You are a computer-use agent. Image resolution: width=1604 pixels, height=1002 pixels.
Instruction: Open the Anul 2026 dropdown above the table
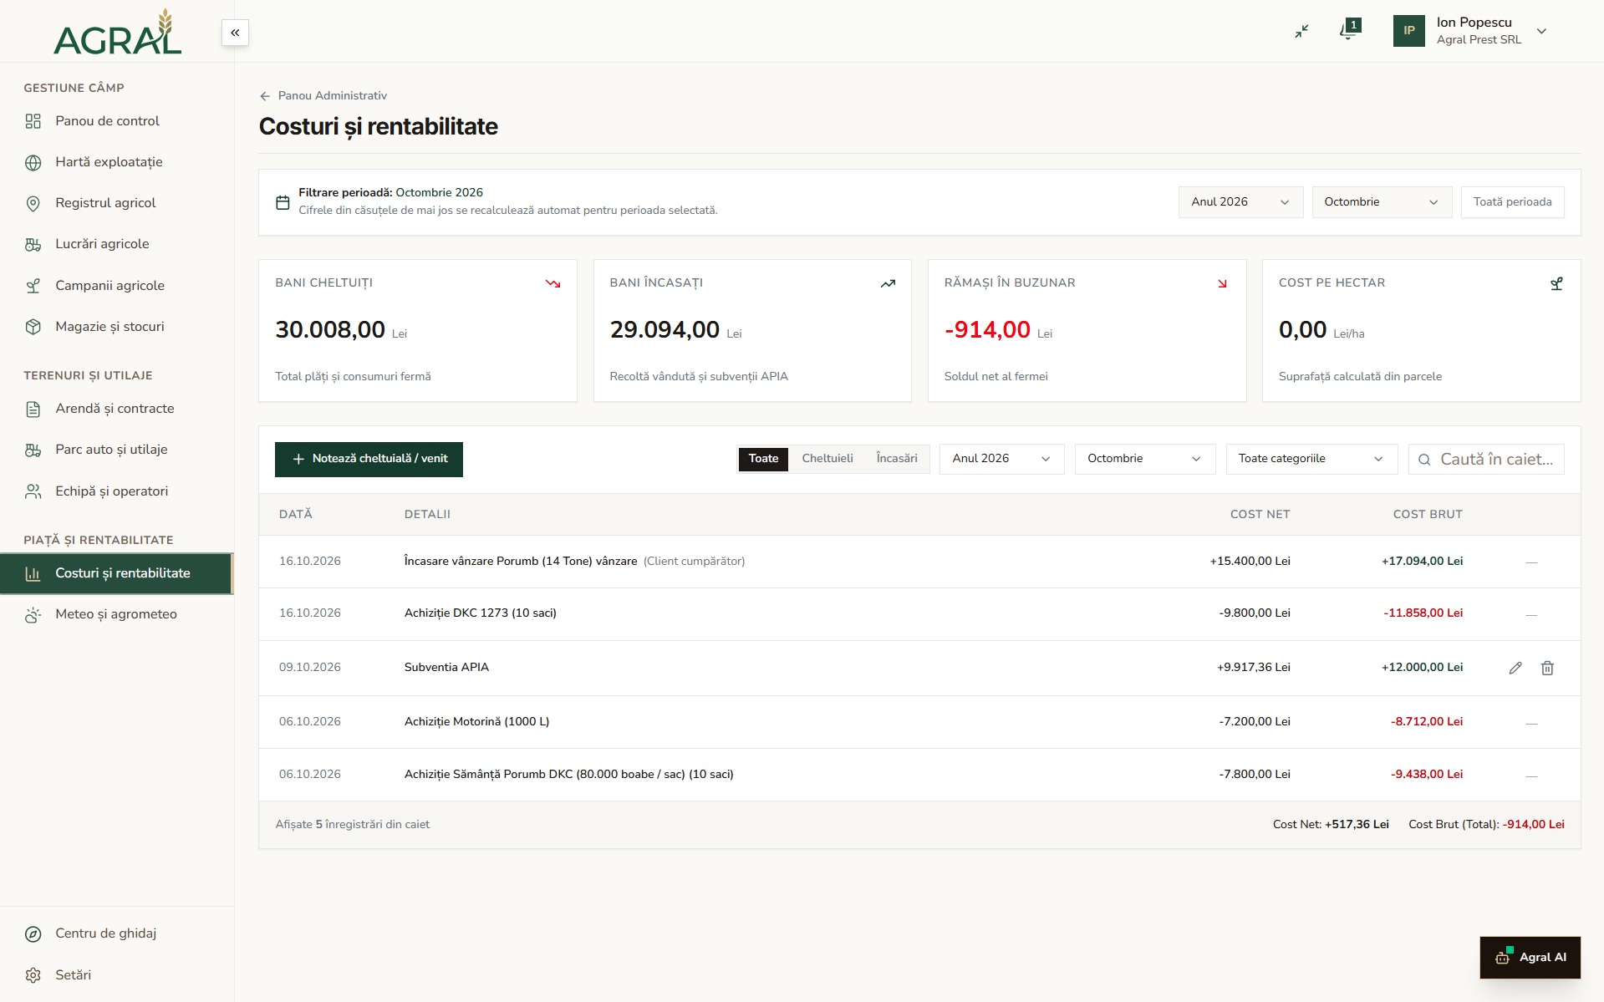(1001, 459)
